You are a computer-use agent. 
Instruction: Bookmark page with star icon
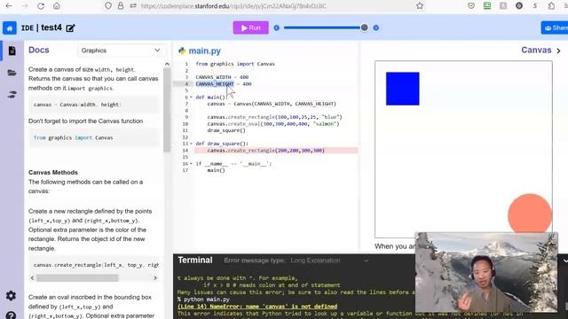420,6
